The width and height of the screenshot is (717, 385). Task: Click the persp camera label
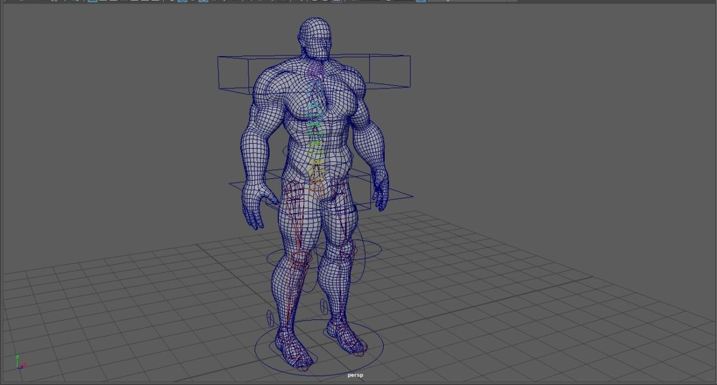[356, 375]
